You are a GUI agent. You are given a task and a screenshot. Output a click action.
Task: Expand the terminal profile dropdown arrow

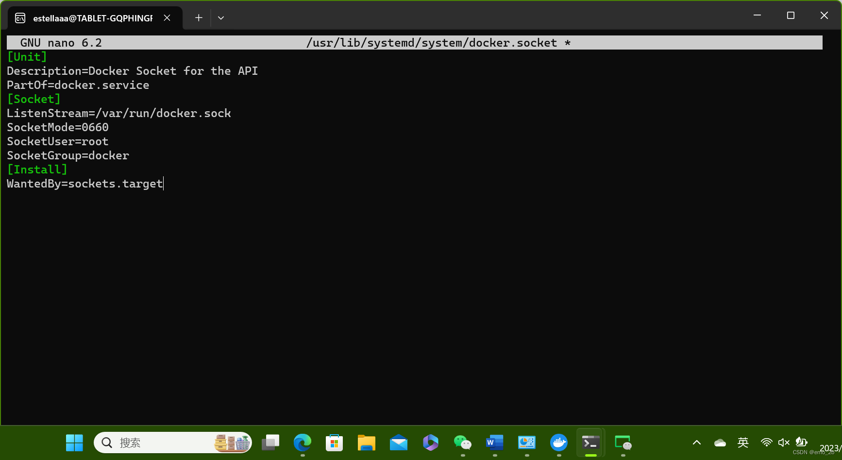221,18
